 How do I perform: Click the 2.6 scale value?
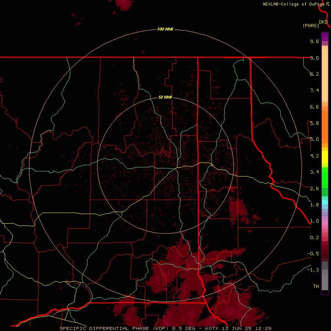tap(314, 189)
